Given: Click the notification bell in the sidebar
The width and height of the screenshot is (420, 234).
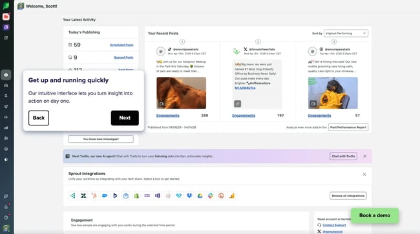Looking at the screenshot, I should click(6, 207).
